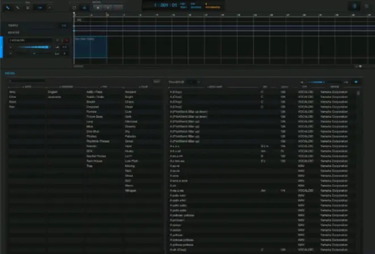This screenshot has width=375, height=254.
Task: Filter by language English
Action: coord(53,92)
